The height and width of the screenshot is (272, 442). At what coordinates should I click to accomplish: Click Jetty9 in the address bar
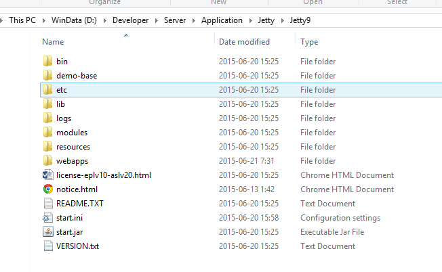pos(300,20)
